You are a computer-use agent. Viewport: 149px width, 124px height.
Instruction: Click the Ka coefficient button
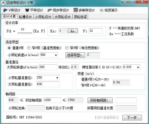pyautogui.click(x=73, y=31)
